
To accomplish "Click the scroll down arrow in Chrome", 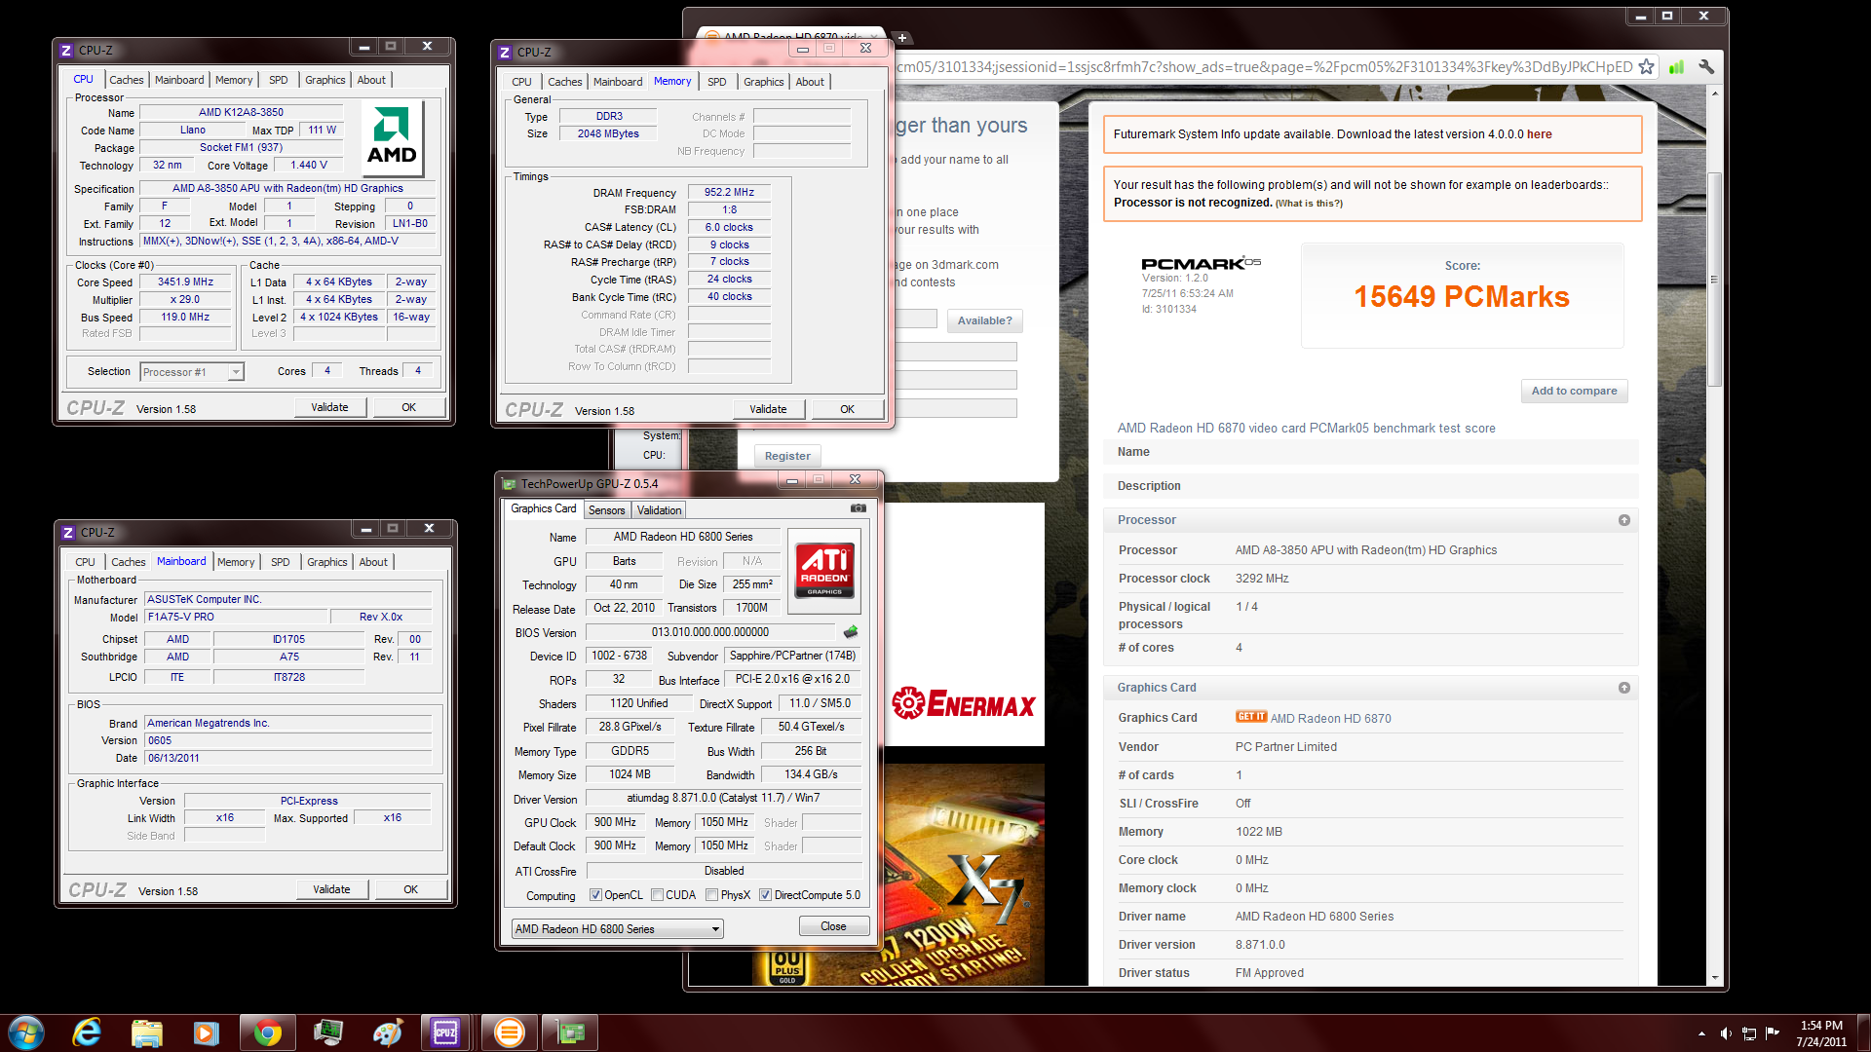I will pos(1714,977).
